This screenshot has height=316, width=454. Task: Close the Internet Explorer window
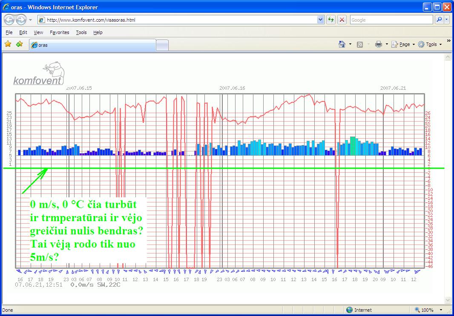coord(447,7)
